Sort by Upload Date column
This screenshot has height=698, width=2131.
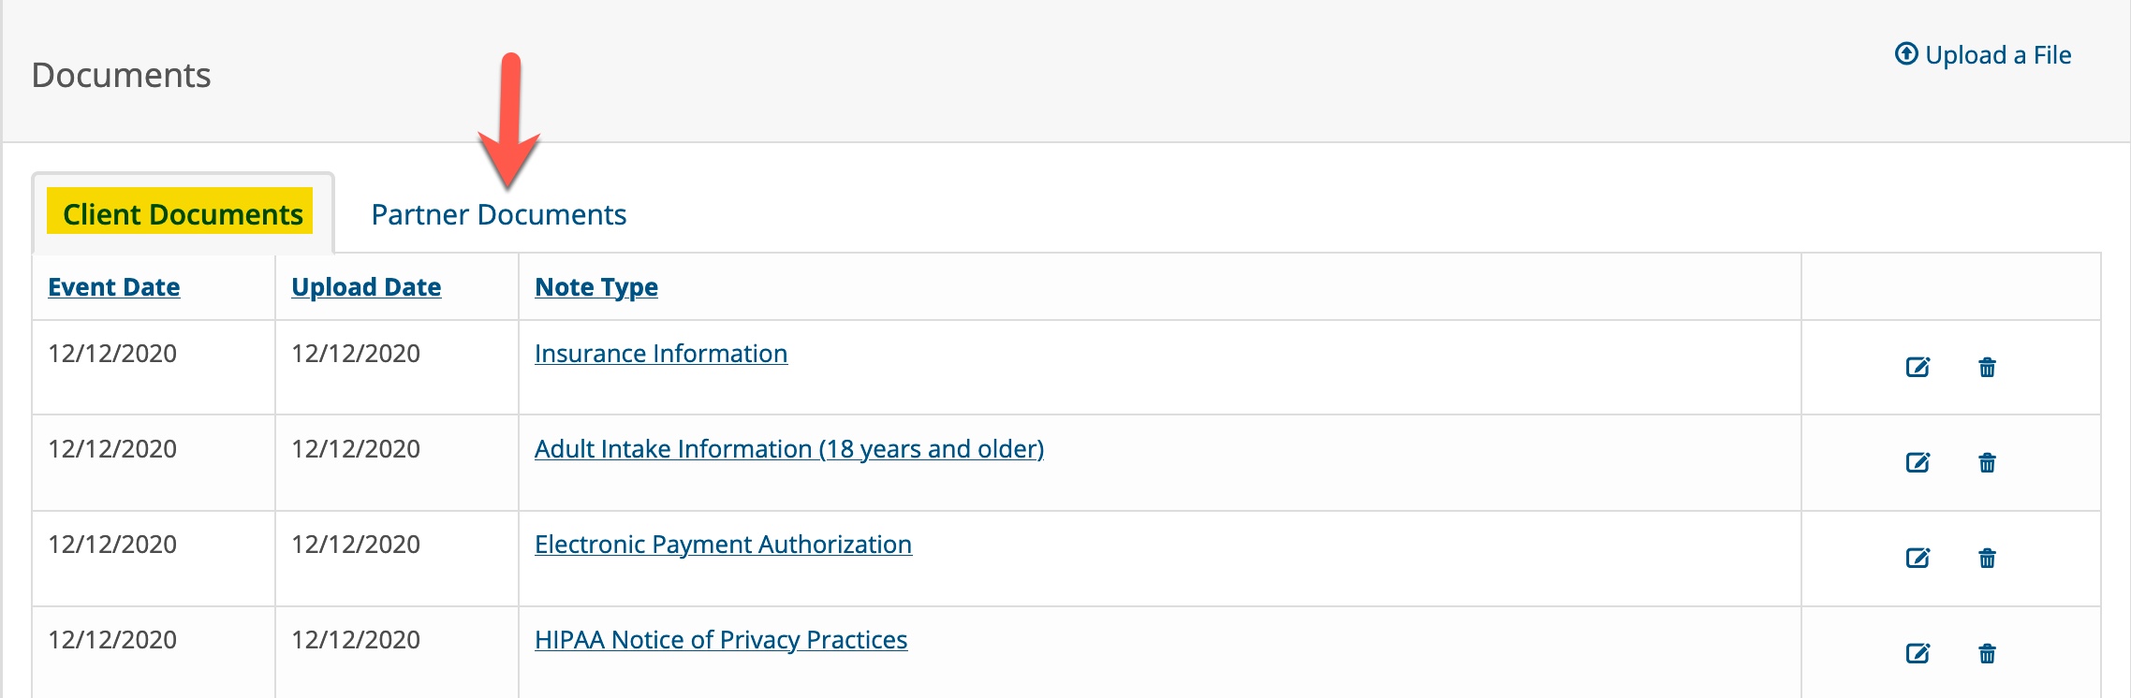pyautogui.click(x=365, y=287)
